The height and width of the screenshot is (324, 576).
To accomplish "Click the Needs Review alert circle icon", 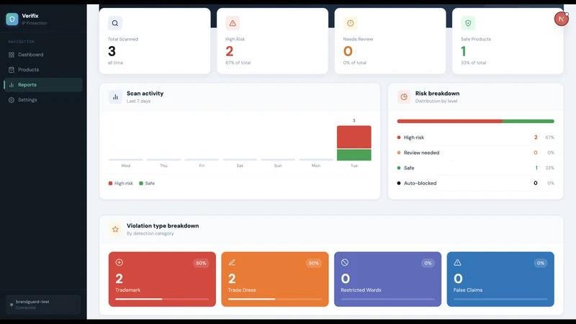I will point(350,23).
